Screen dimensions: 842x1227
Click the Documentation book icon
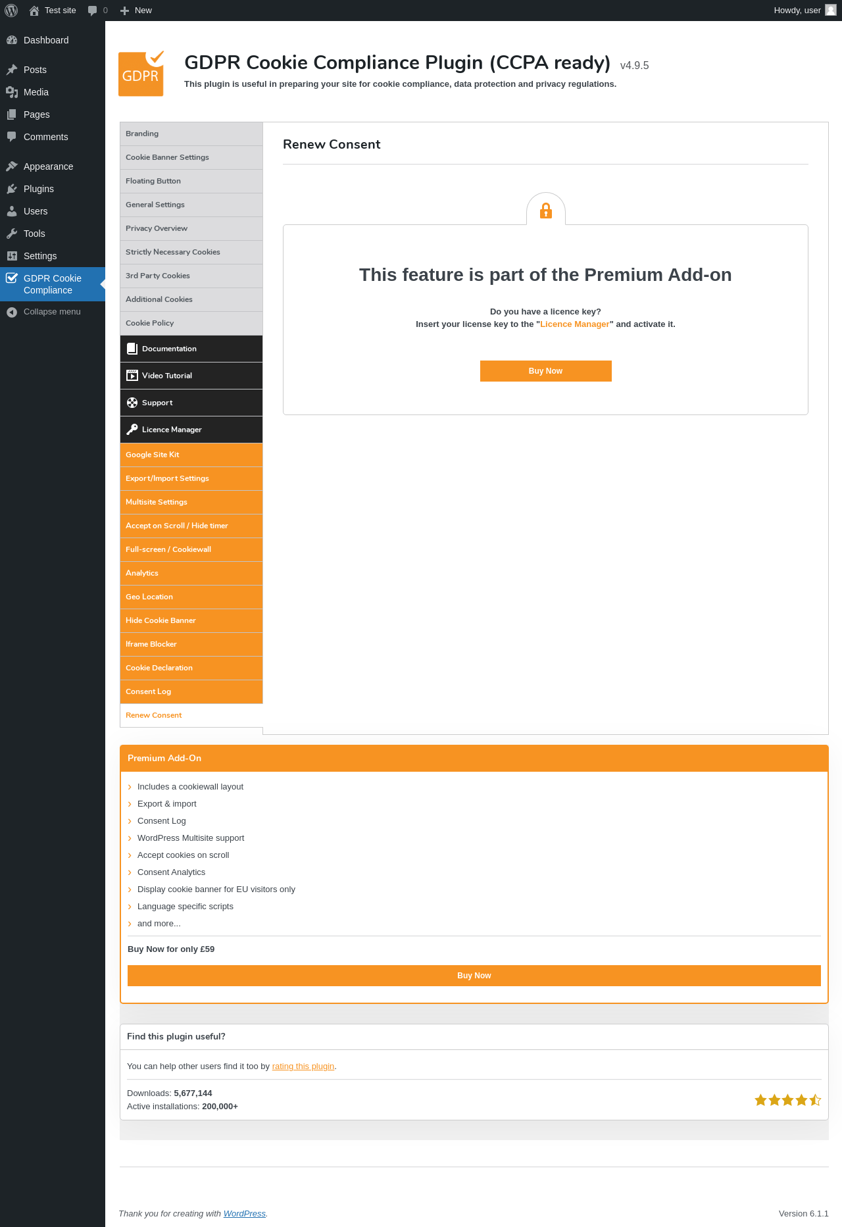point(132,349)
